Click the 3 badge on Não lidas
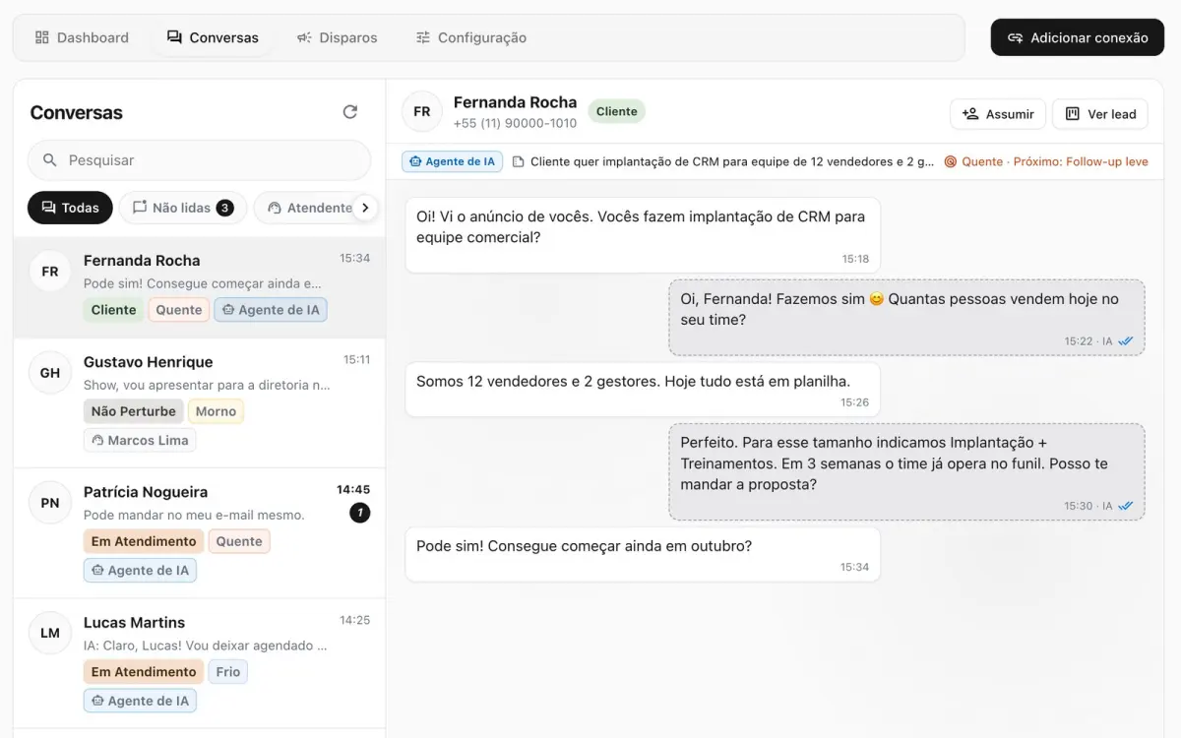 (x=224, y=208)
